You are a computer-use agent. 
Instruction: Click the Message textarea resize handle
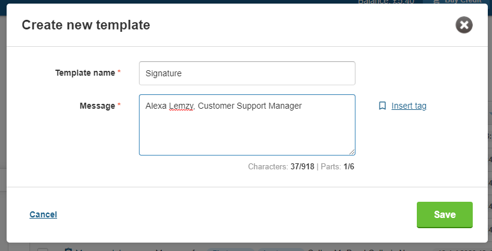coord(352,152)
